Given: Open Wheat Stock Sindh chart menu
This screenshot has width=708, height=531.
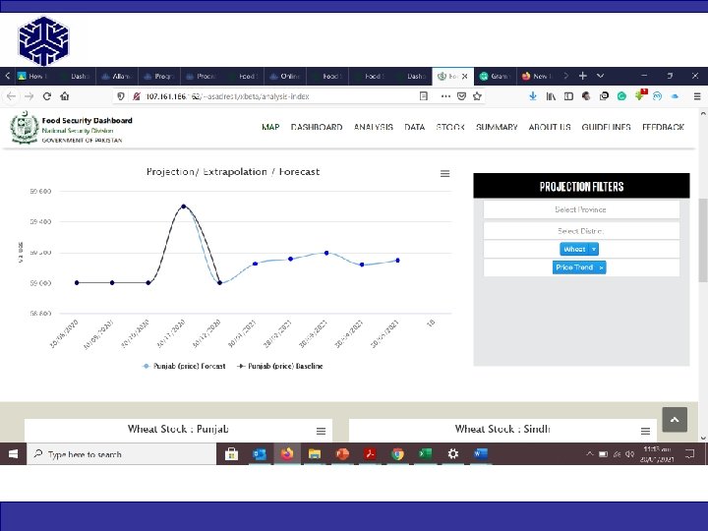Looking at the screenshot, I should coord(646,432).
